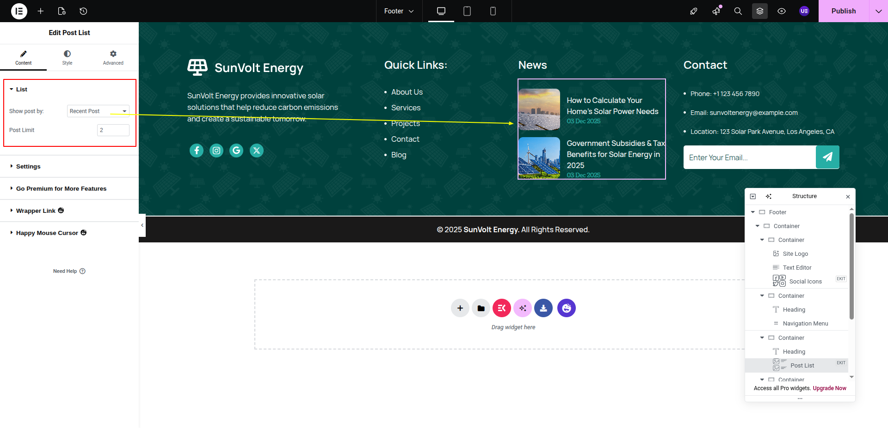
Task: Open the Add Element plus icon
Action: (x=41, y=11)
